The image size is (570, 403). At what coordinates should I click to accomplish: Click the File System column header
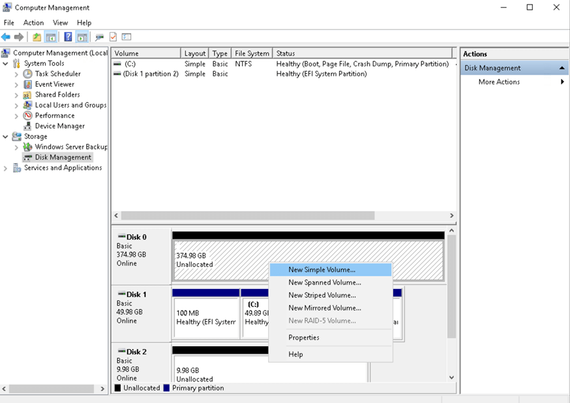pyautogui.click(x=252, y=53)
